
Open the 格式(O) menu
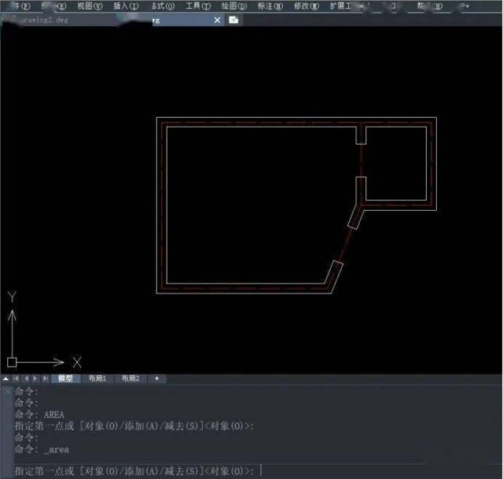(163, 6)
